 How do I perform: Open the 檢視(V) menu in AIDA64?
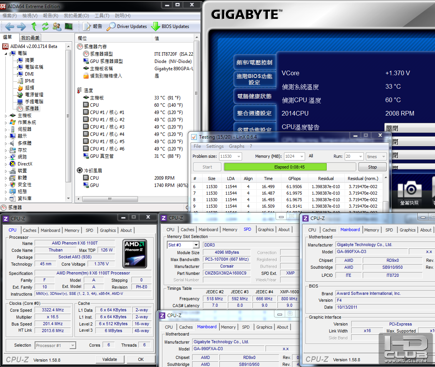(30, 16)
